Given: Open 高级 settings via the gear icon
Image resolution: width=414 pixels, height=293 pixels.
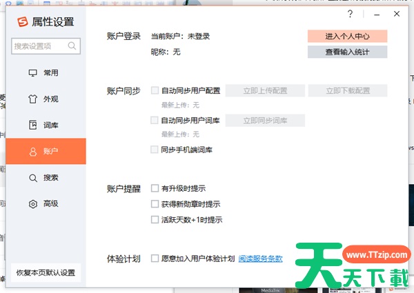Looking at the screenshot, I should (32, 203).
